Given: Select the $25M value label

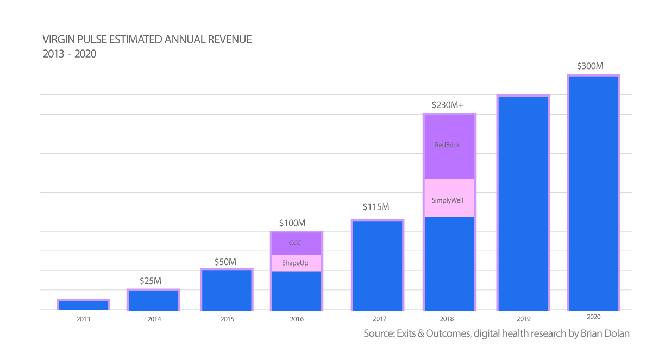Looking at the screenshot, I should [x=151, y=281].
